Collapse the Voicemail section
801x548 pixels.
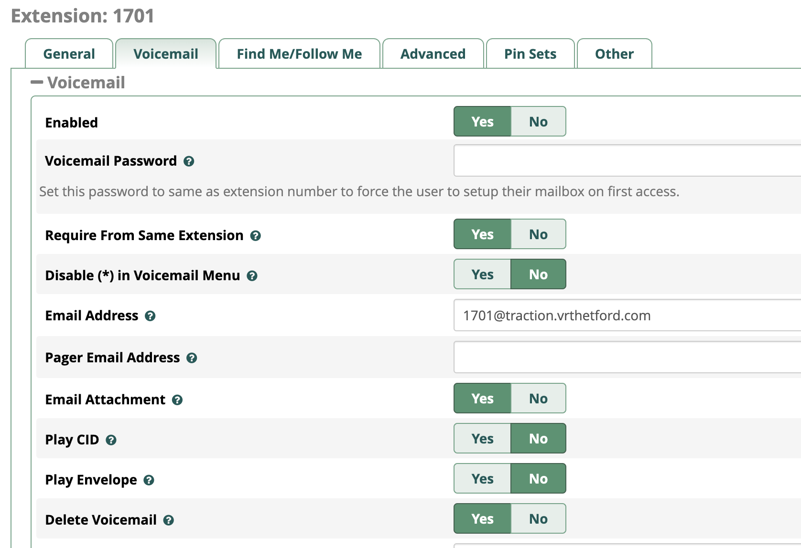point(37,83)
